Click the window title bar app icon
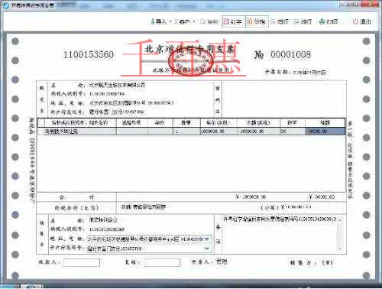 click(6, 5)
